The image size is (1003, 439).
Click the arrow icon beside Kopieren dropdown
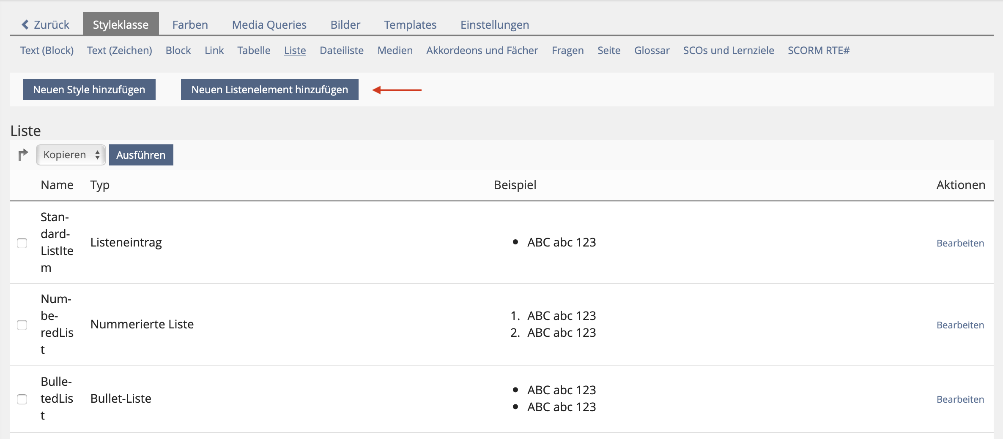[x=23, y=155]
